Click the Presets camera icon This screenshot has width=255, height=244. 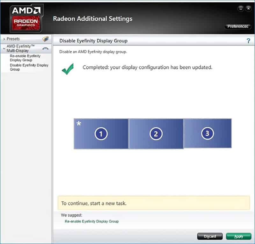tap(46, 39)
